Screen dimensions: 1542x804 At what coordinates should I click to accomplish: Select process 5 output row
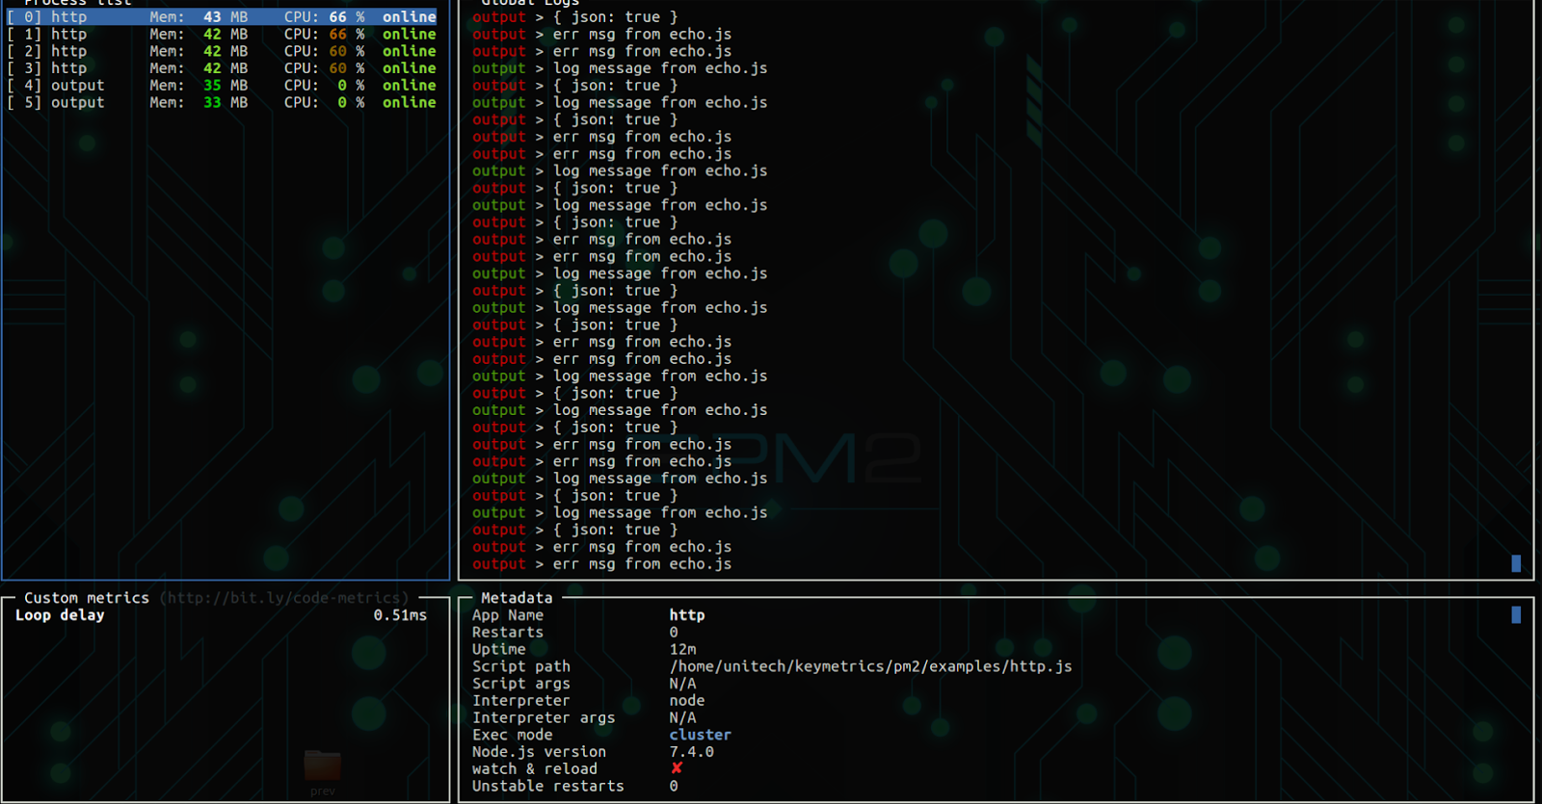222,103
